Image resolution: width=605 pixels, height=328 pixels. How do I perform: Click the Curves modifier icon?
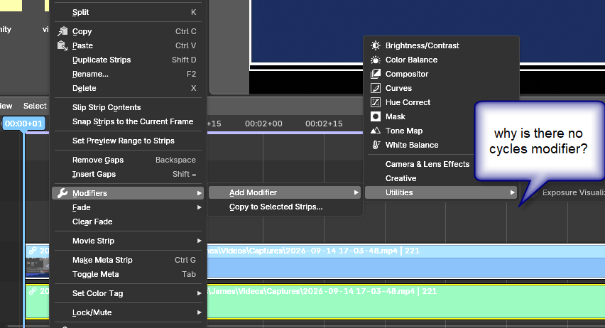tap(376, 88)
